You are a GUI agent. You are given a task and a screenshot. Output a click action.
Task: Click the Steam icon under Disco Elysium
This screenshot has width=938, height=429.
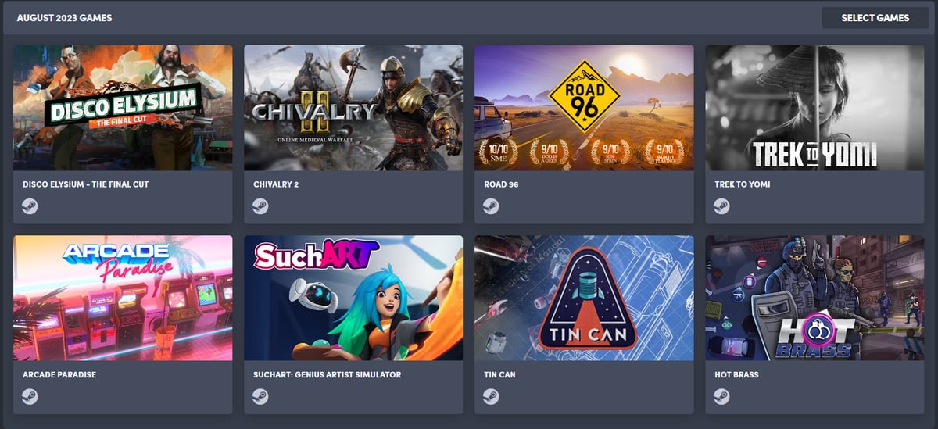[30, 206]
